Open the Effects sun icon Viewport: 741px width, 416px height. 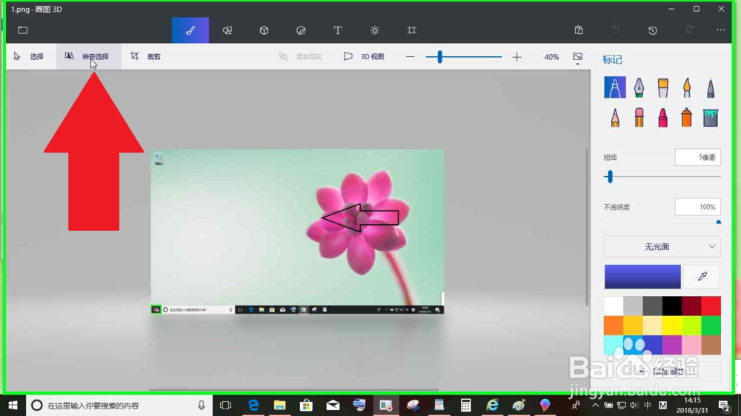point(375,30)
